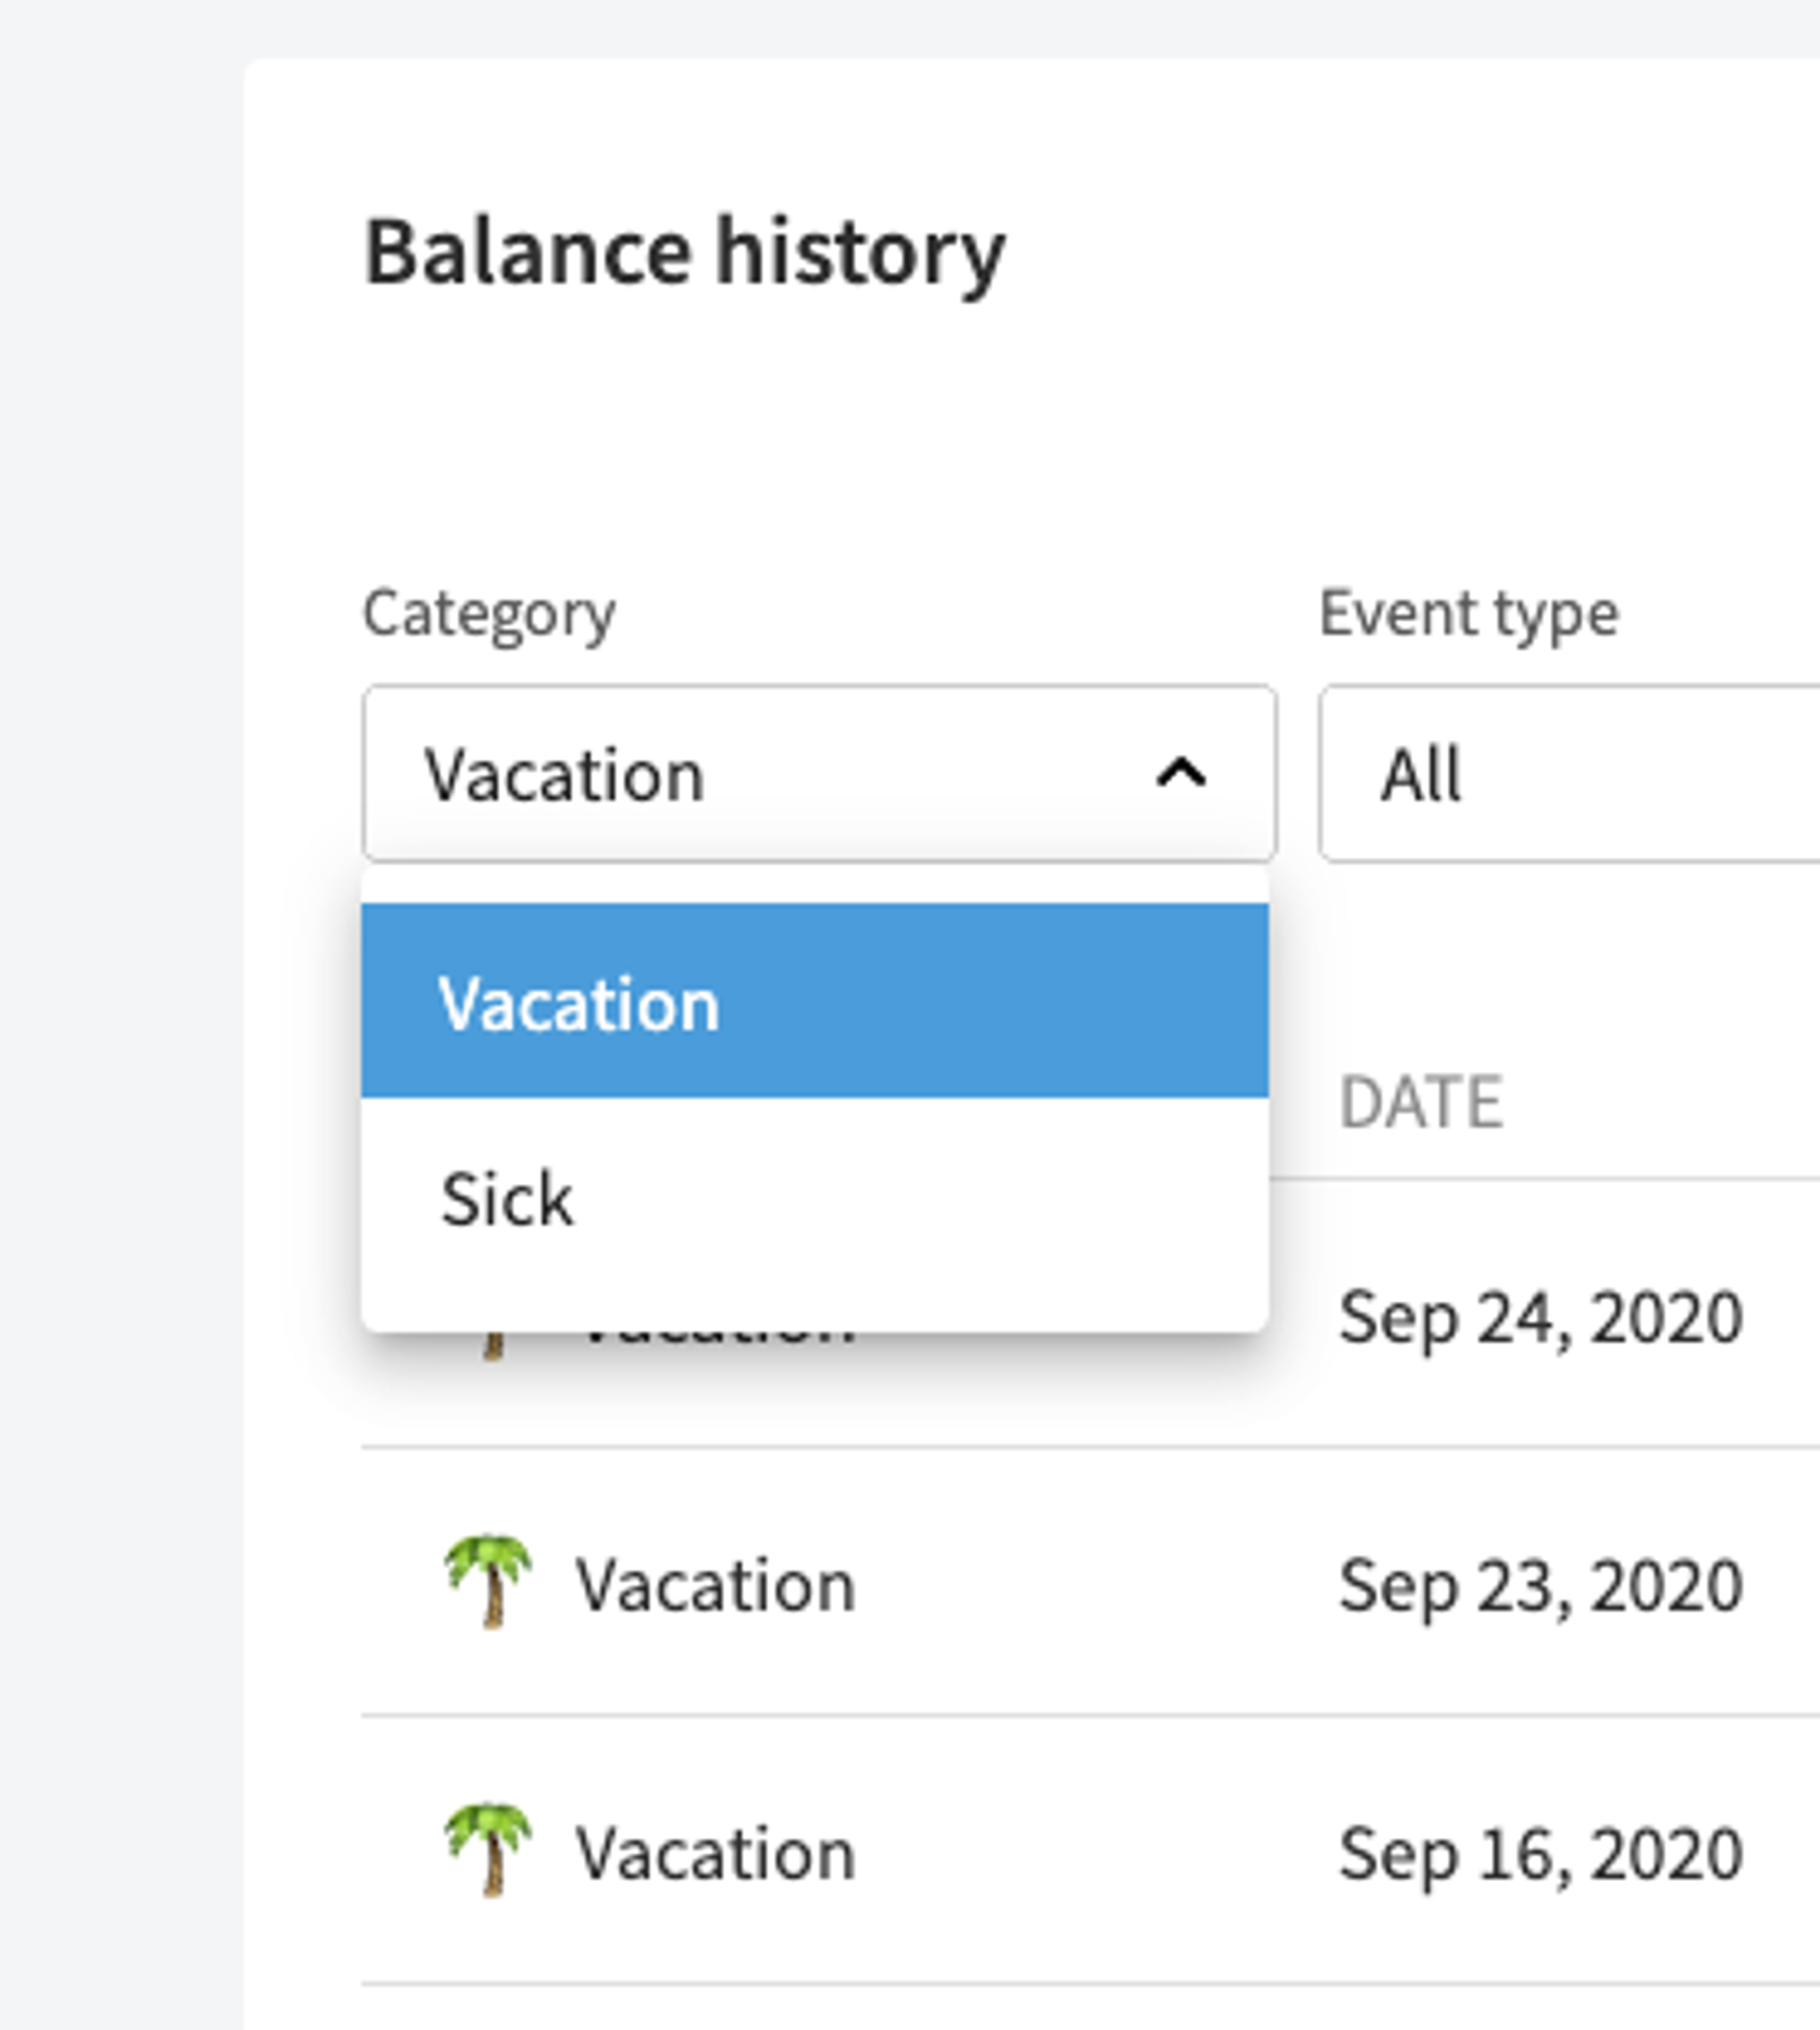Click the gray page background outside the card

(x=120, y=1000)
